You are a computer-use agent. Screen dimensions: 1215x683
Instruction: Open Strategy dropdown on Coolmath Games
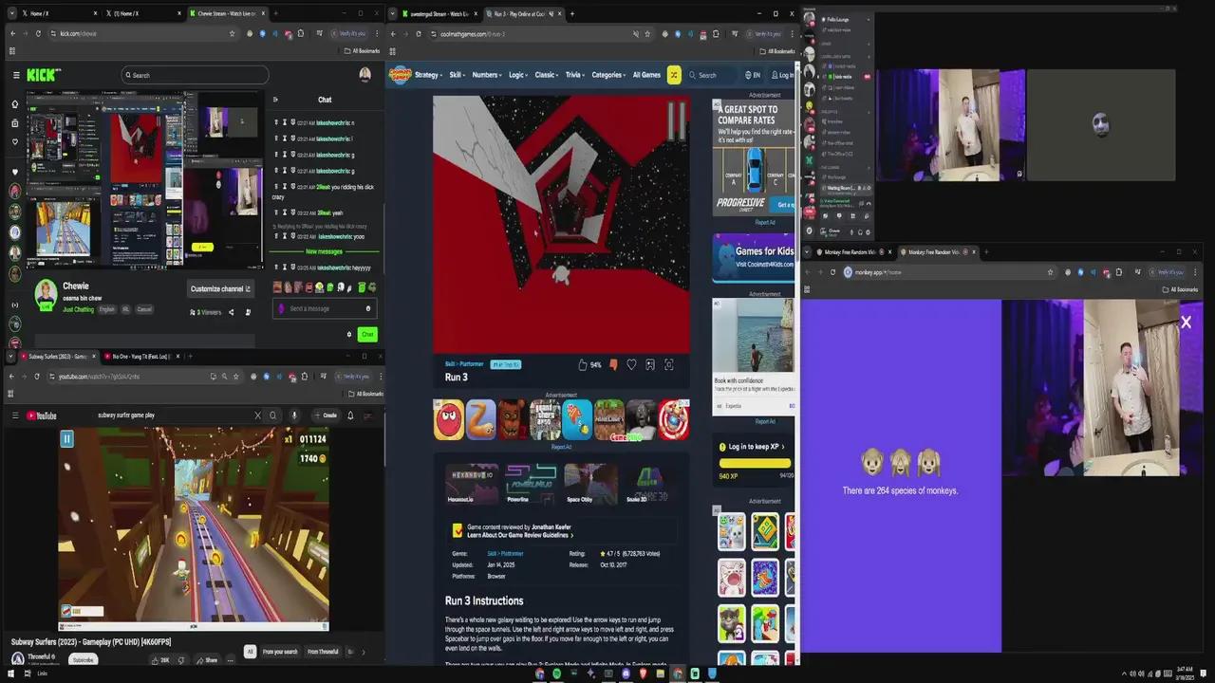click(x=428, y=75)
